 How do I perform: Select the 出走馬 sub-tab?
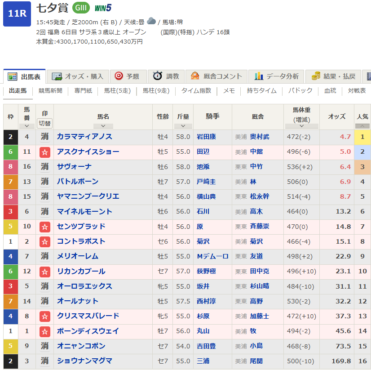(x=18, y=91)
